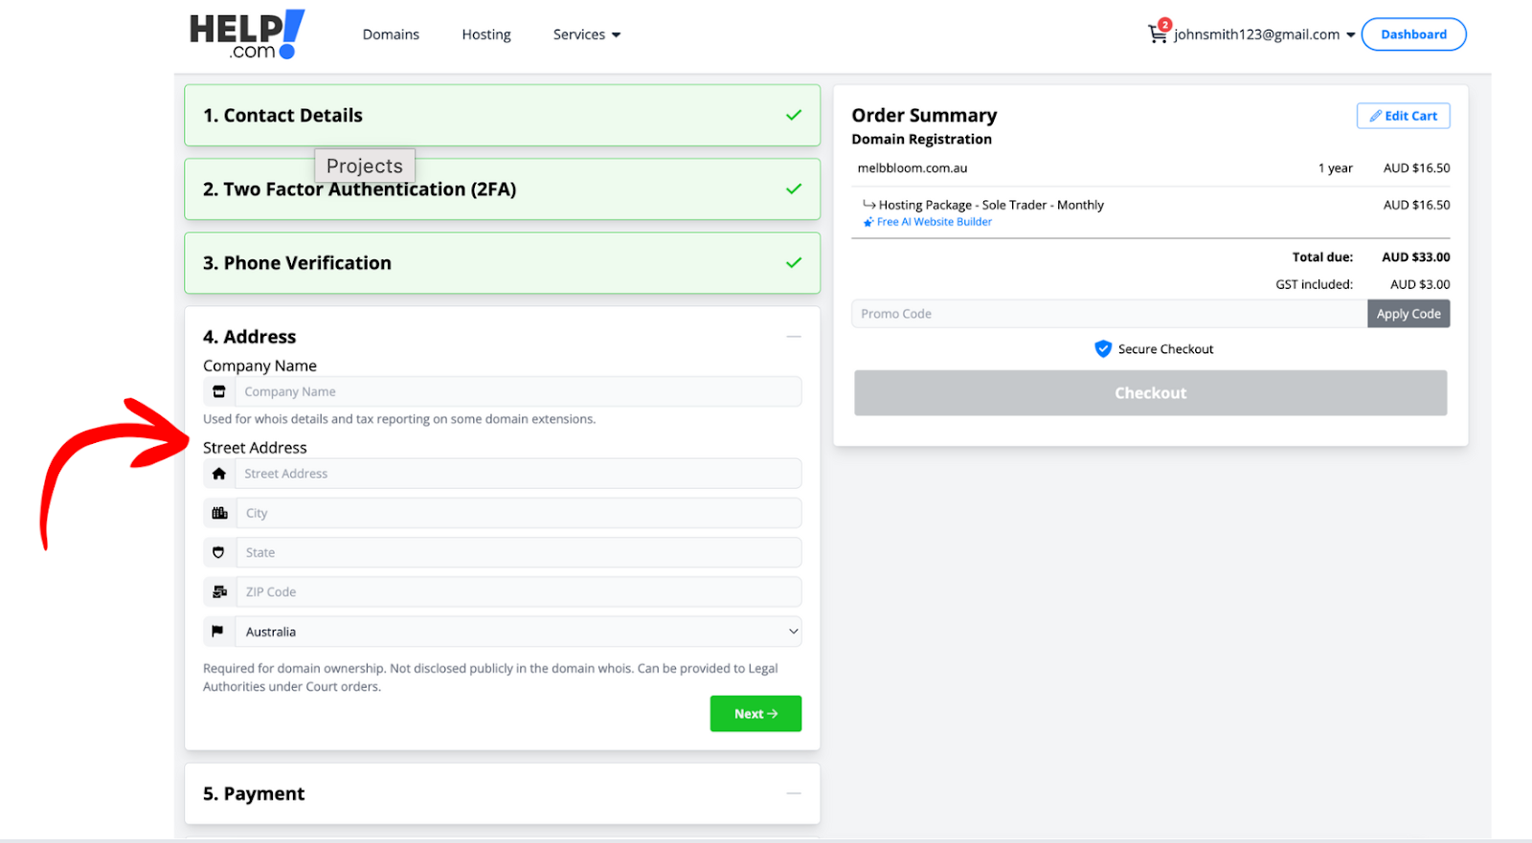Click the house icon beside Street Address
Screen dimensions: 1532x843
(x=219, y=474)
